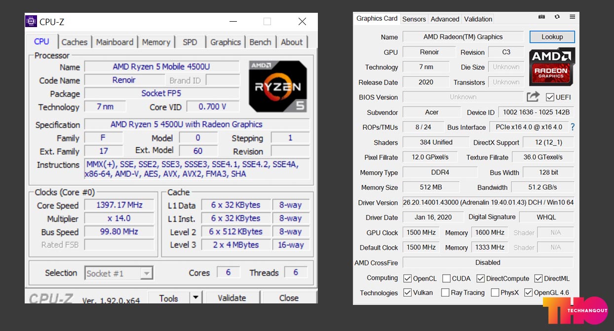The height and width of the screenshot is (331, 614).
Task: Click the Close button at CPU-Z bottom
Action: [x=289, y=298]
